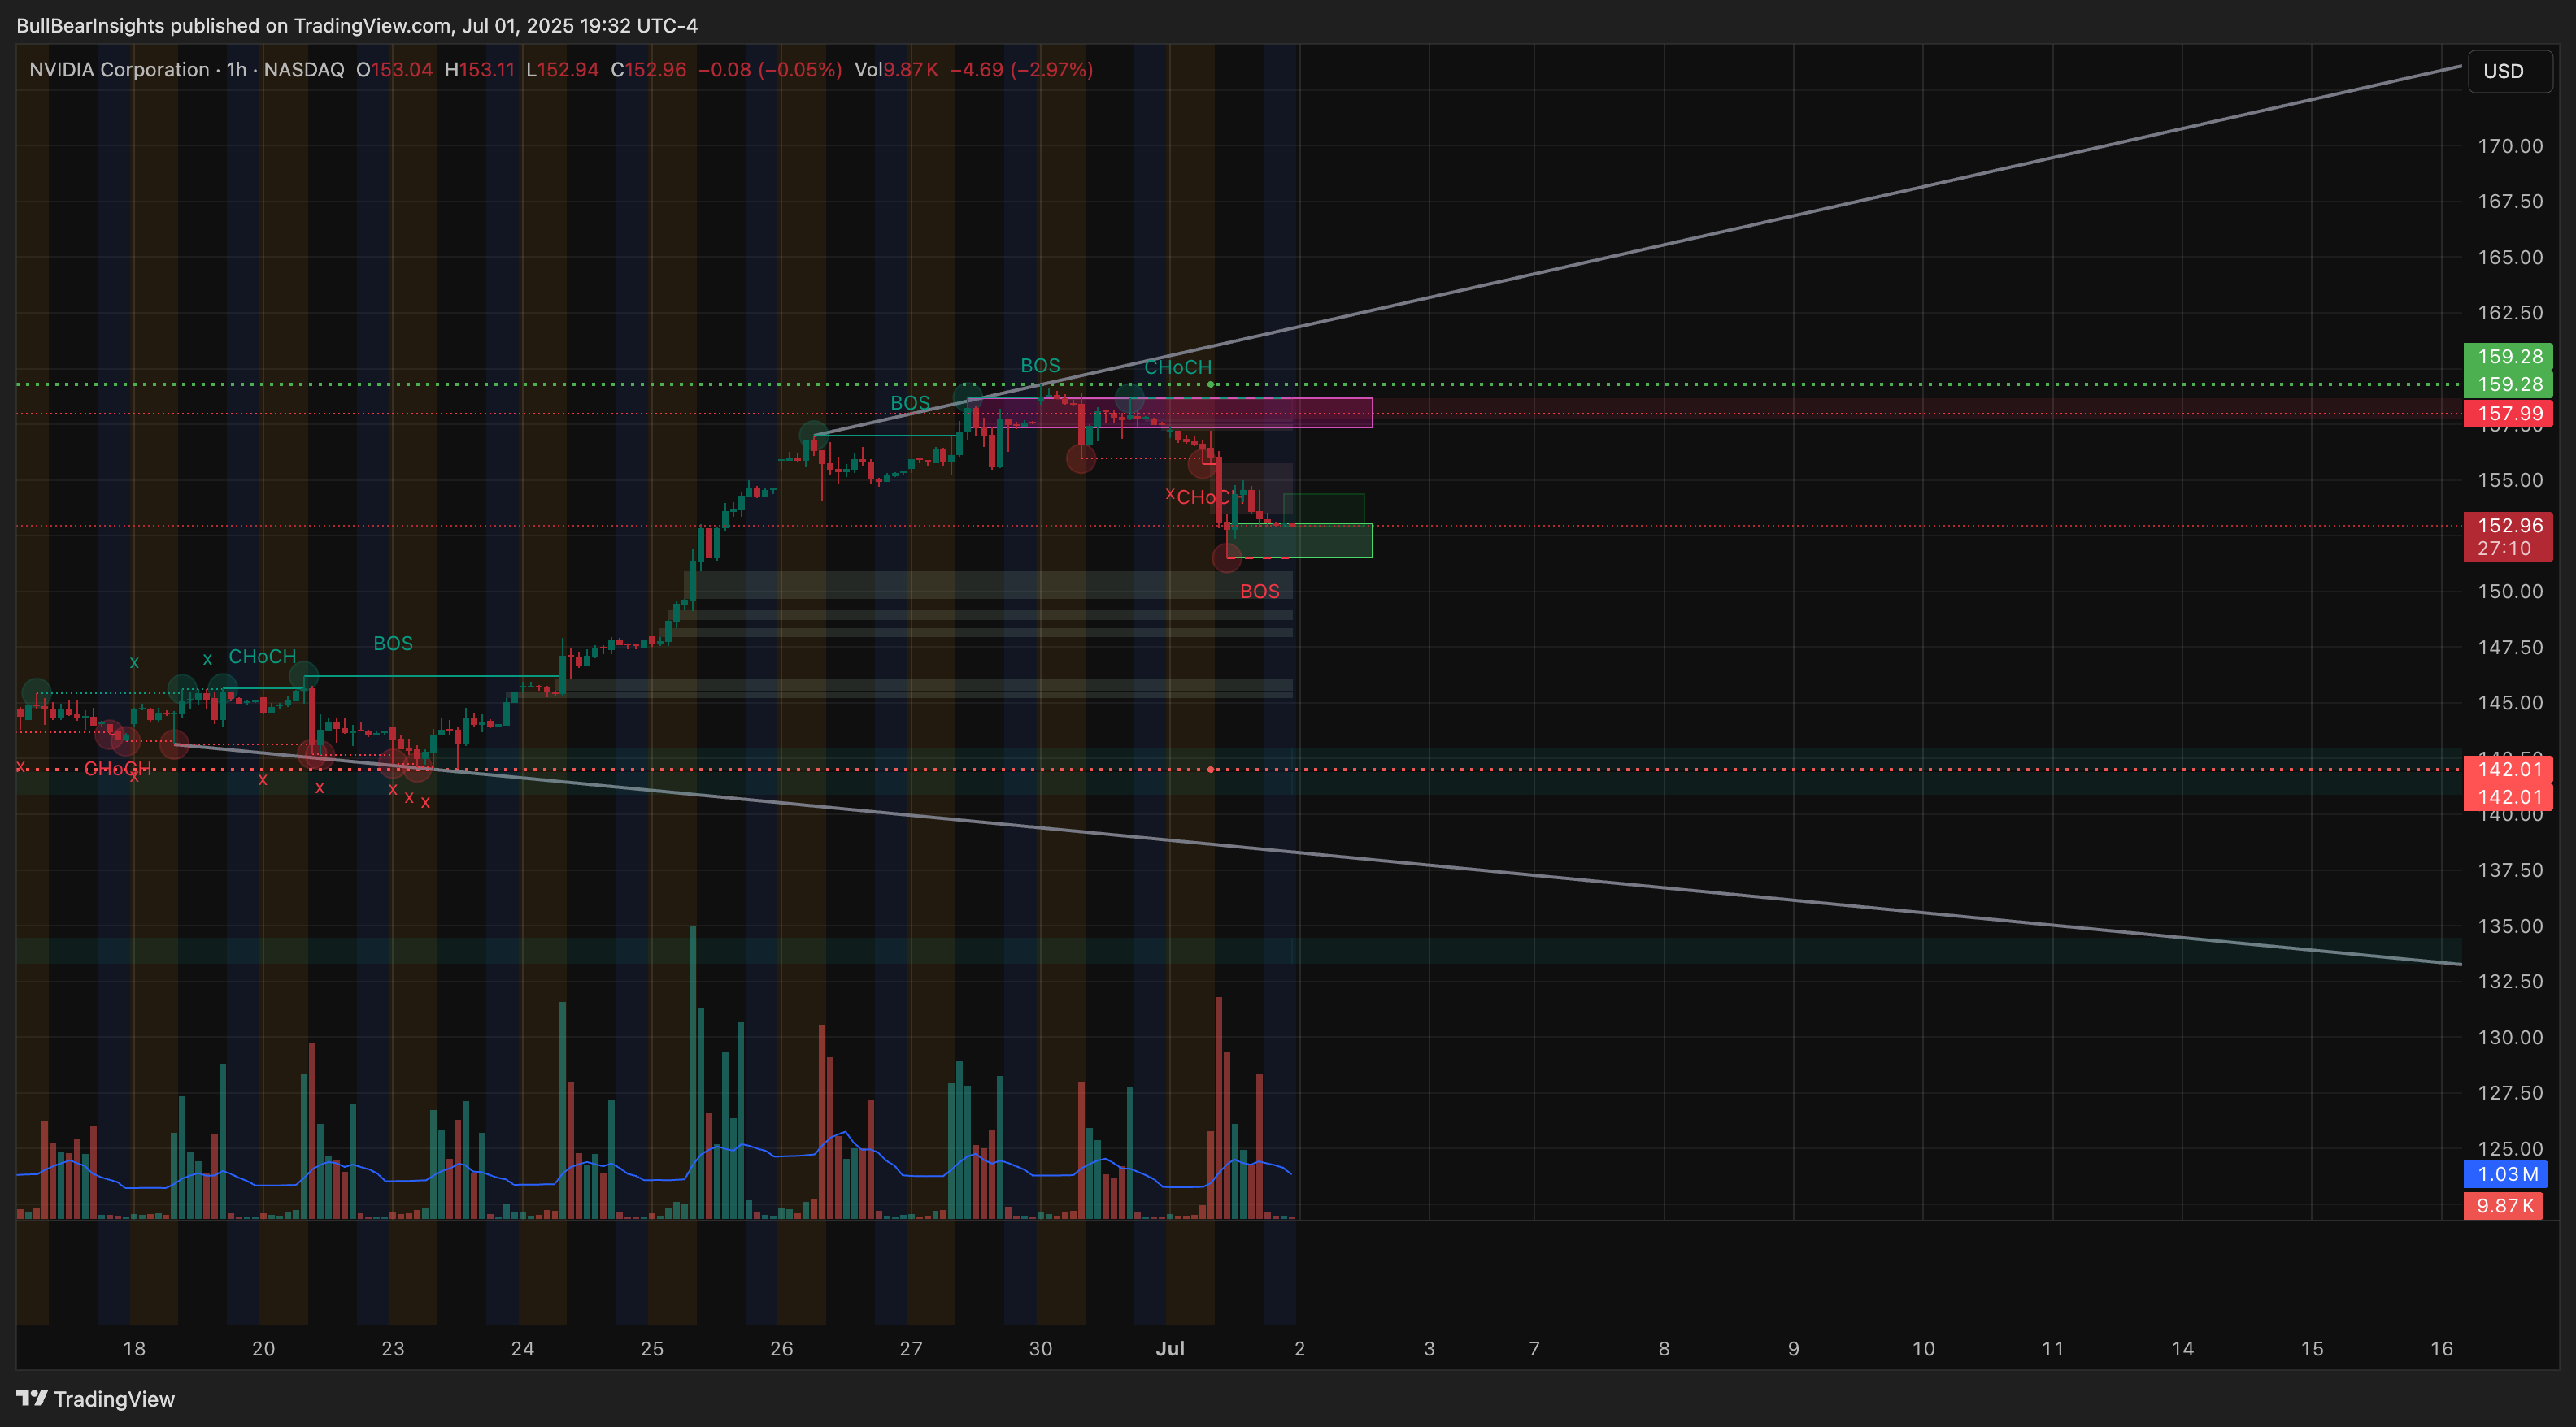The image size is (2576, 1427).
Task: Click the Jul label on time axis
Action: click(1170, 1348)
